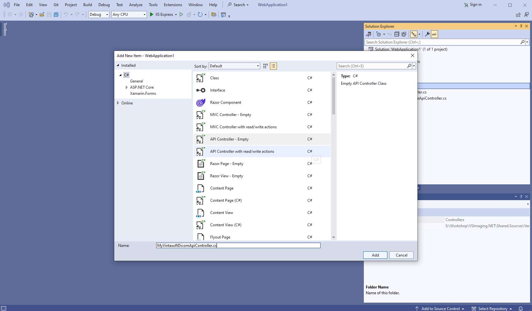Click the Notifications bell in status bar
This screenshot has width=532, height=311.
521,308
